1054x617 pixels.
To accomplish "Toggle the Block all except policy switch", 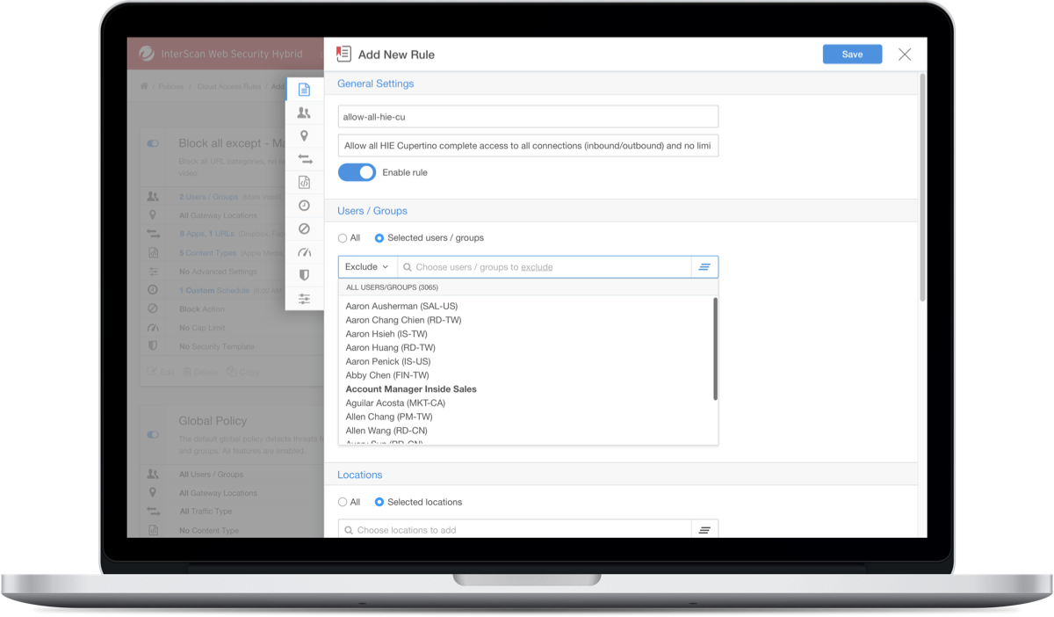I will 153,143.
